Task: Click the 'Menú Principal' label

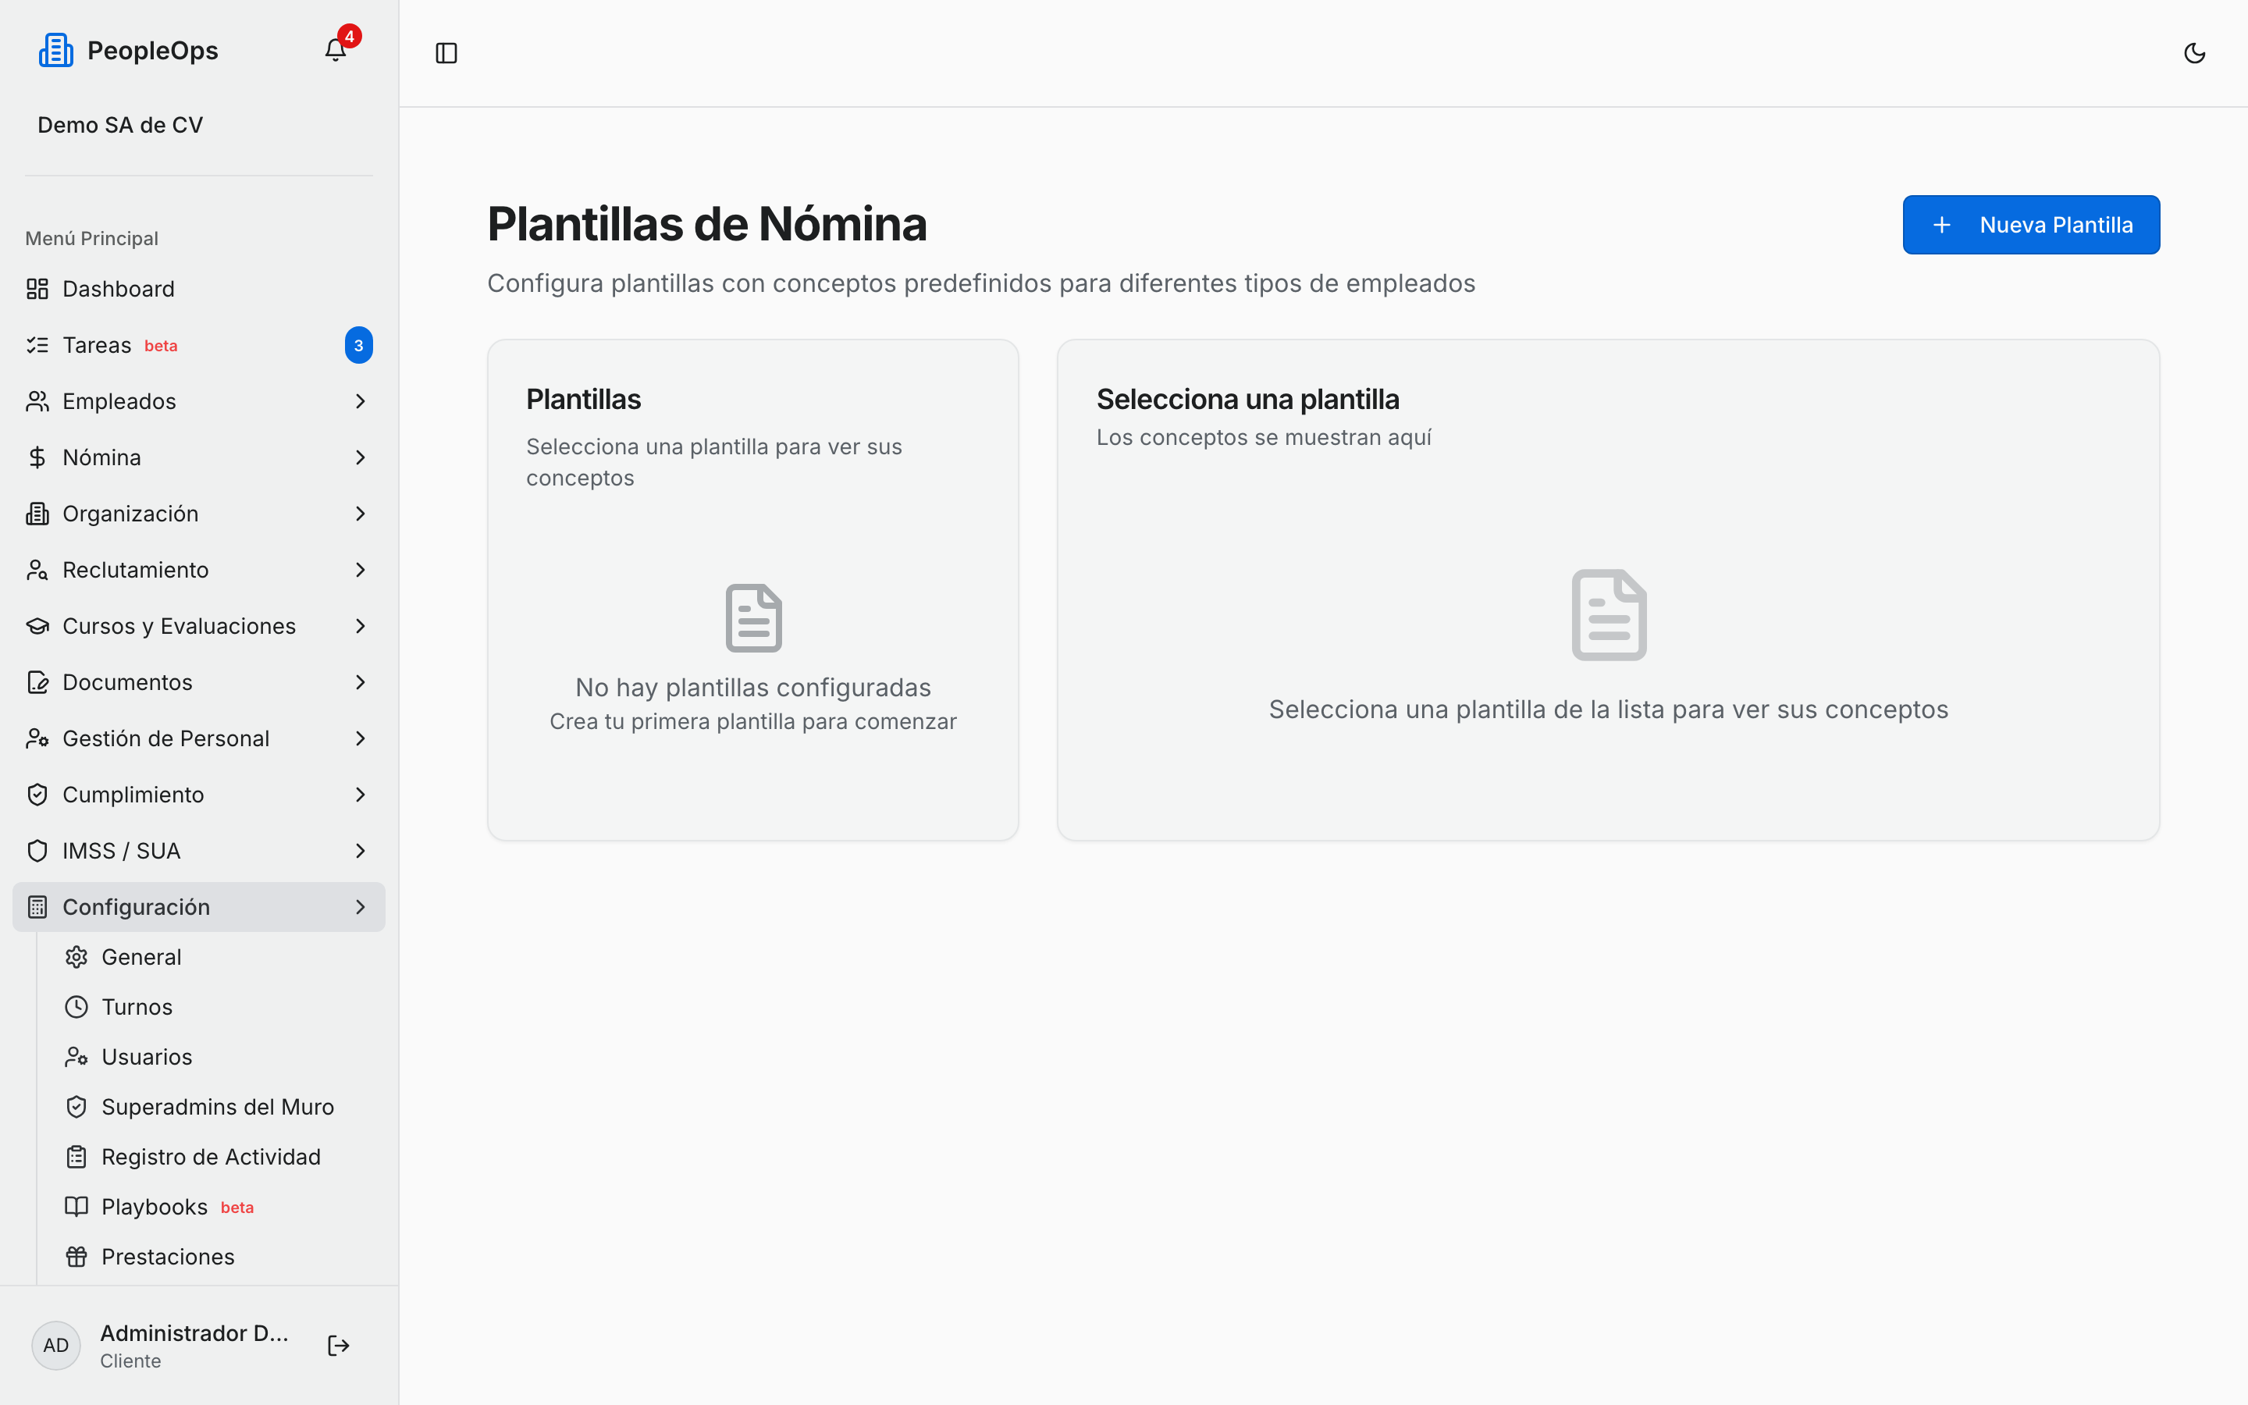Action: [92, 239]
